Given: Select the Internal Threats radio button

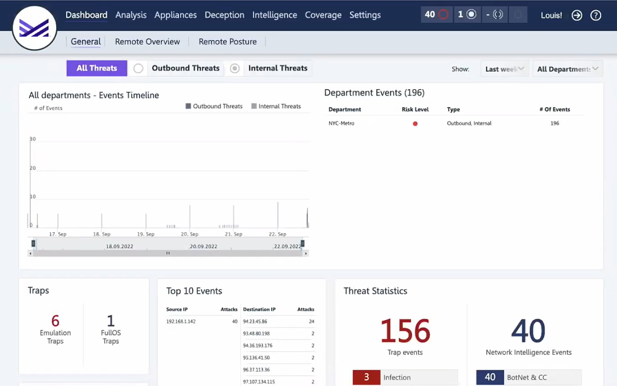Looking at the screenshot, I should tap(235, 69).
